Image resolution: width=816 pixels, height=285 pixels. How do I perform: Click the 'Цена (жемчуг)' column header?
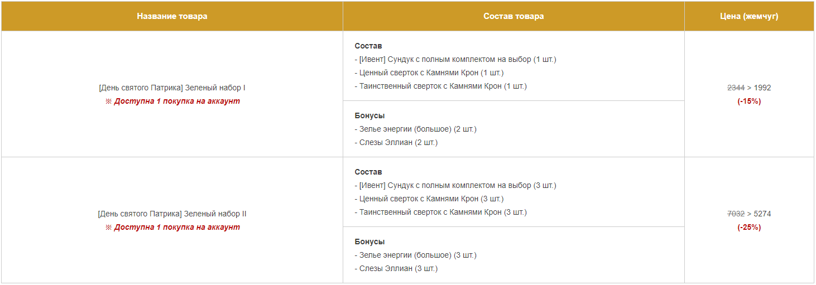pyautogui.click(x=749, y=16)
